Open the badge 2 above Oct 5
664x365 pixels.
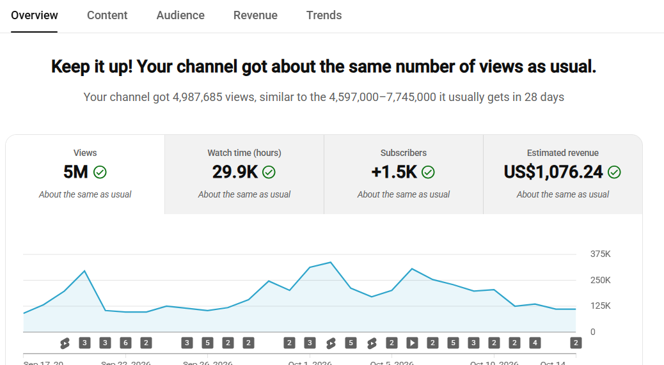(x=391, y=343)
